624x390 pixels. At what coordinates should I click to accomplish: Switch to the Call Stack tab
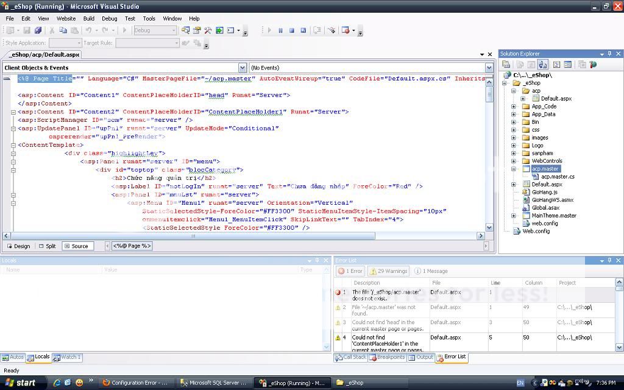pyautogui.click(x=350, y=357)
